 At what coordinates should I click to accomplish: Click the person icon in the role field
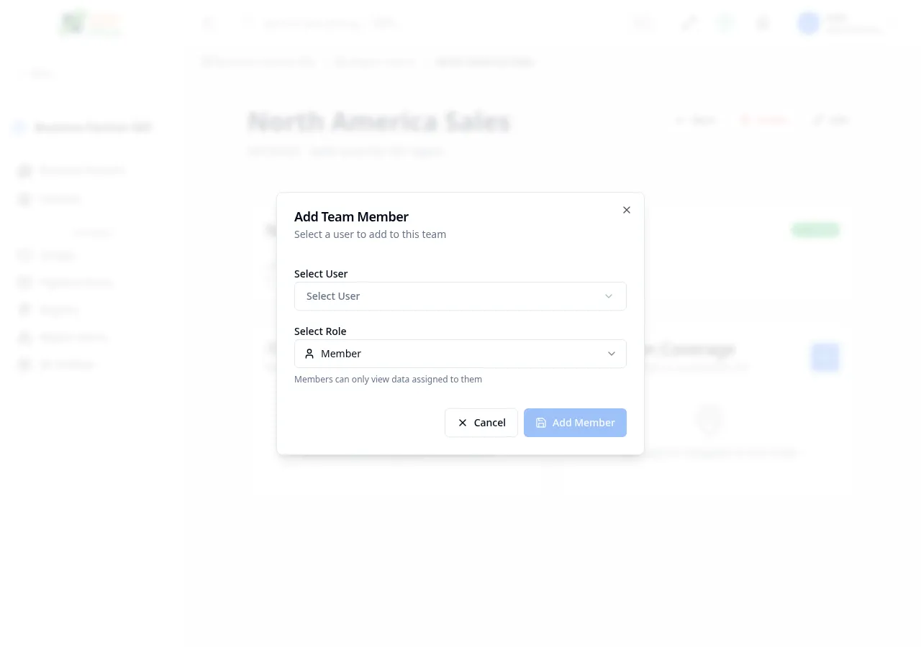309,354
